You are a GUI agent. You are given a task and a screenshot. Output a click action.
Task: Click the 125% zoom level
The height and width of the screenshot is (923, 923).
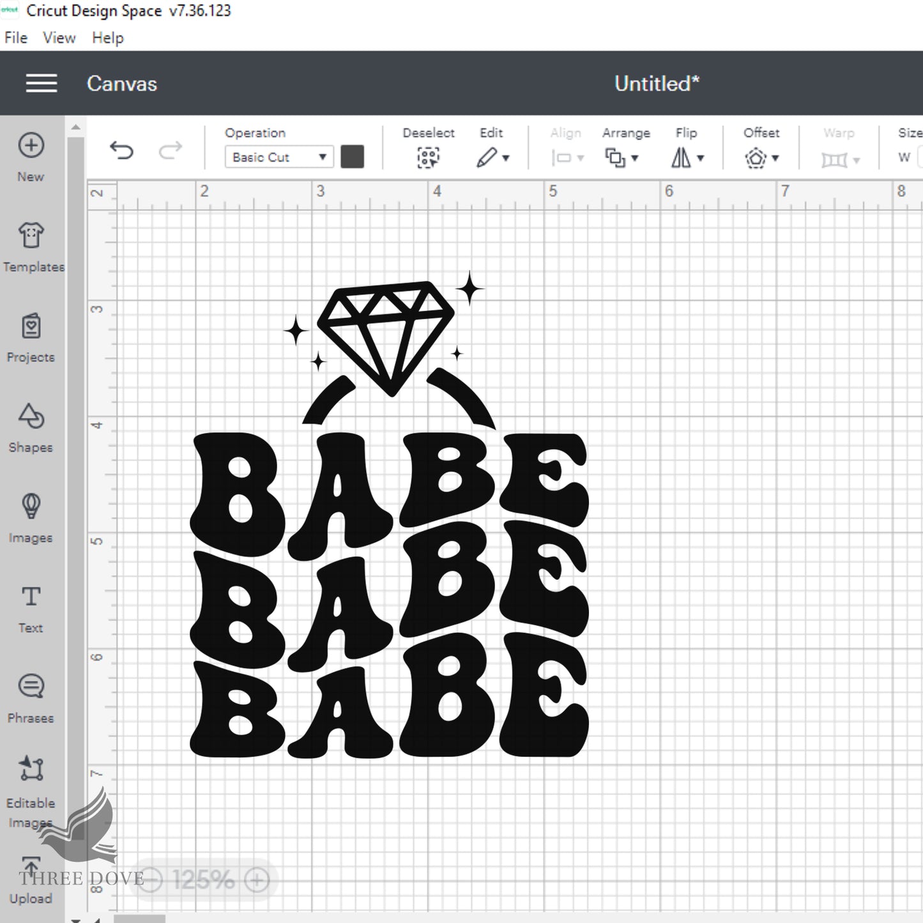click(x=203, y=880)
